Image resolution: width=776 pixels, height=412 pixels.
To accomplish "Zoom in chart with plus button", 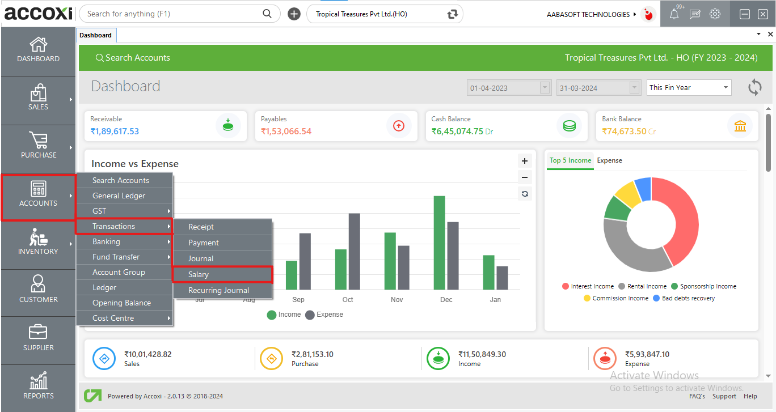I will pyautogui.click(x=525, y=161).
